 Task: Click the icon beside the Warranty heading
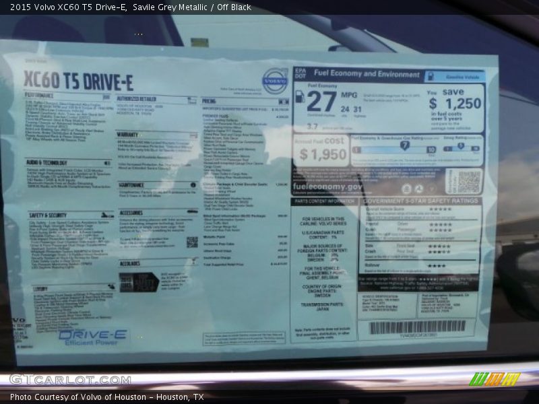(193, 136)
